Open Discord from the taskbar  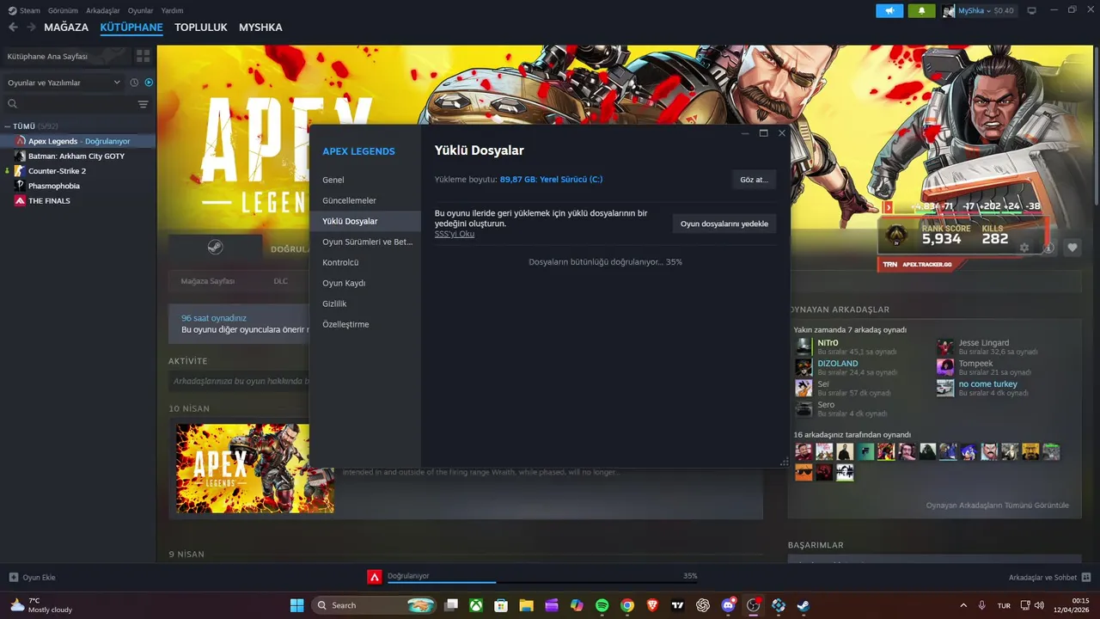pyautogui.click(x=729, y=605)
